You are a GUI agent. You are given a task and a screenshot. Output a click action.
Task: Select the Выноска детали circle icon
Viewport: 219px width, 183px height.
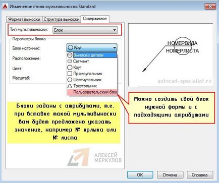pyautogui.click(x=70, y=55)
